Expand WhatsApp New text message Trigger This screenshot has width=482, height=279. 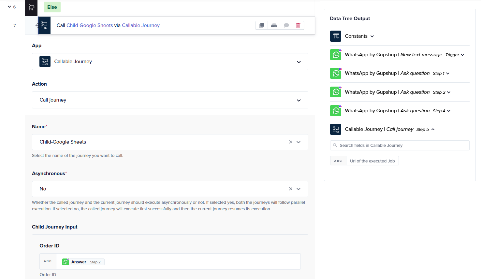462,55
